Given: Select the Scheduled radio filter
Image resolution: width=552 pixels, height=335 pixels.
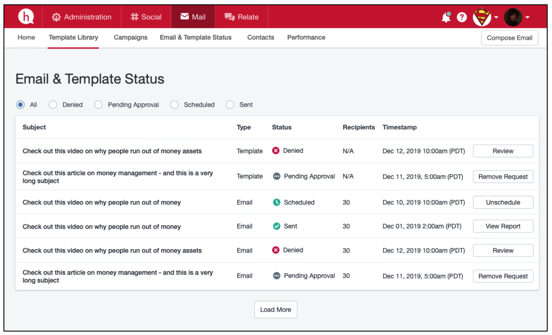Looking at the screenshot, I should tap(174, 105).
